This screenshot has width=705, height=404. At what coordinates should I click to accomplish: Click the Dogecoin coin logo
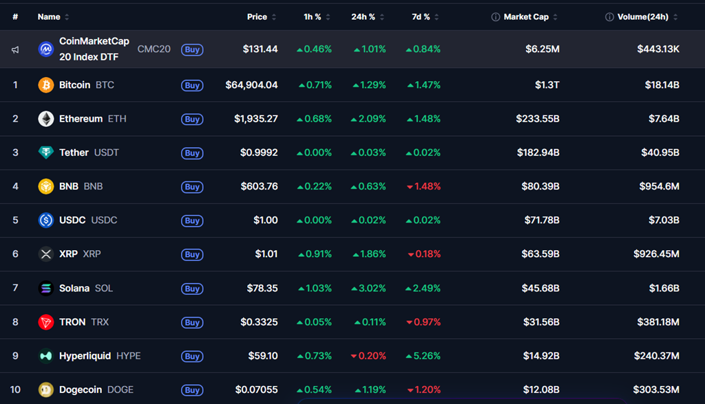tap(46, 390)
